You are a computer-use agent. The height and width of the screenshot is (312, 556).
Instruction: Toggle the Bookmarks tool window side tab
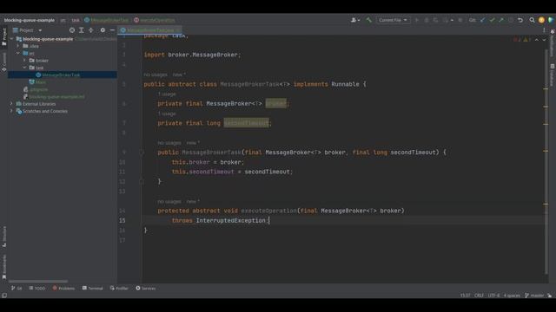(x=3, y=267)
